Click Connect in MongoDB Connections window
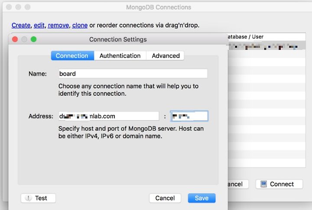The height and width of the screenshot is (210, 312). 279,184
